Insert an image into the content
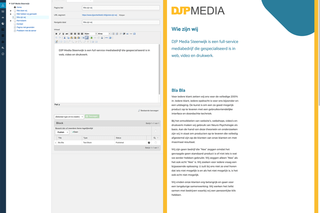The height and width of the screenshot is (213, 320). coord(91,38)
